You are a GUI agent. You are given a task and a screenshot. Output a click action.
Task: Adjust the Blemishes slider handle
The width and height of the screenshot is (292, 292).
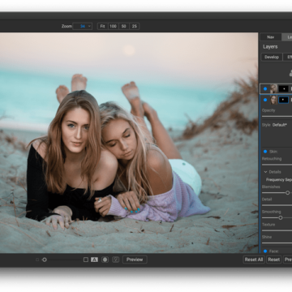[x=287, y=193]
